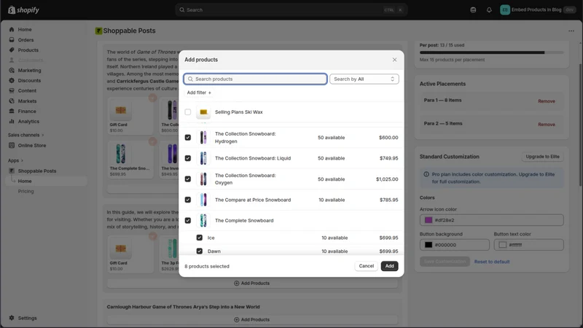Click the button text color swatch
This screenshot has height=328, width=583.
click(502, 245)
